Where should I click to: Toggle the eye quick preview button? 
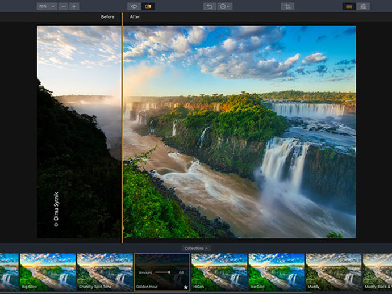pyautogui.click(x=134, y=6)
